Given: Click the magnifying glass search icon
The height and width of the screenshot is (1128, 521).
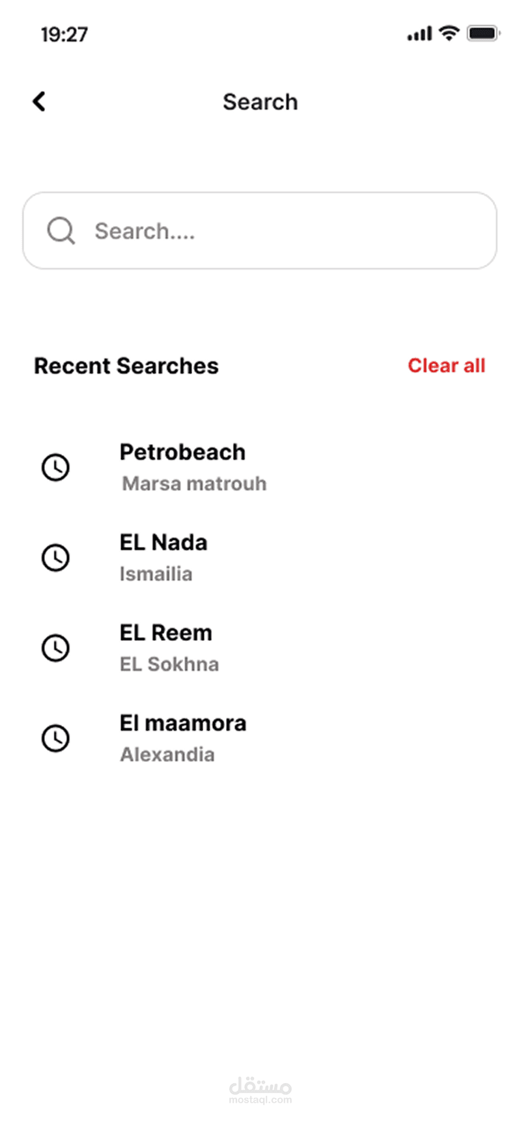Looking at the screenshot, I should pyautogui.click(x=61, y=231).
